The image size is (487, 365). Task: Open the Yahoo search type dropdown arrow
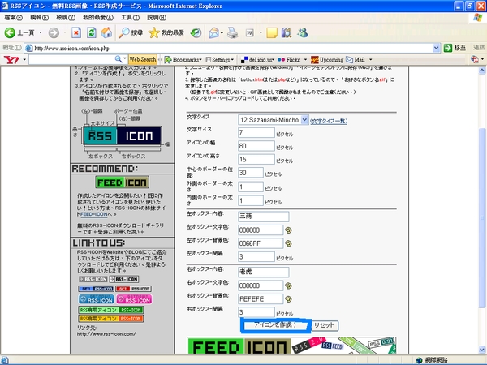tap(125, 58)
